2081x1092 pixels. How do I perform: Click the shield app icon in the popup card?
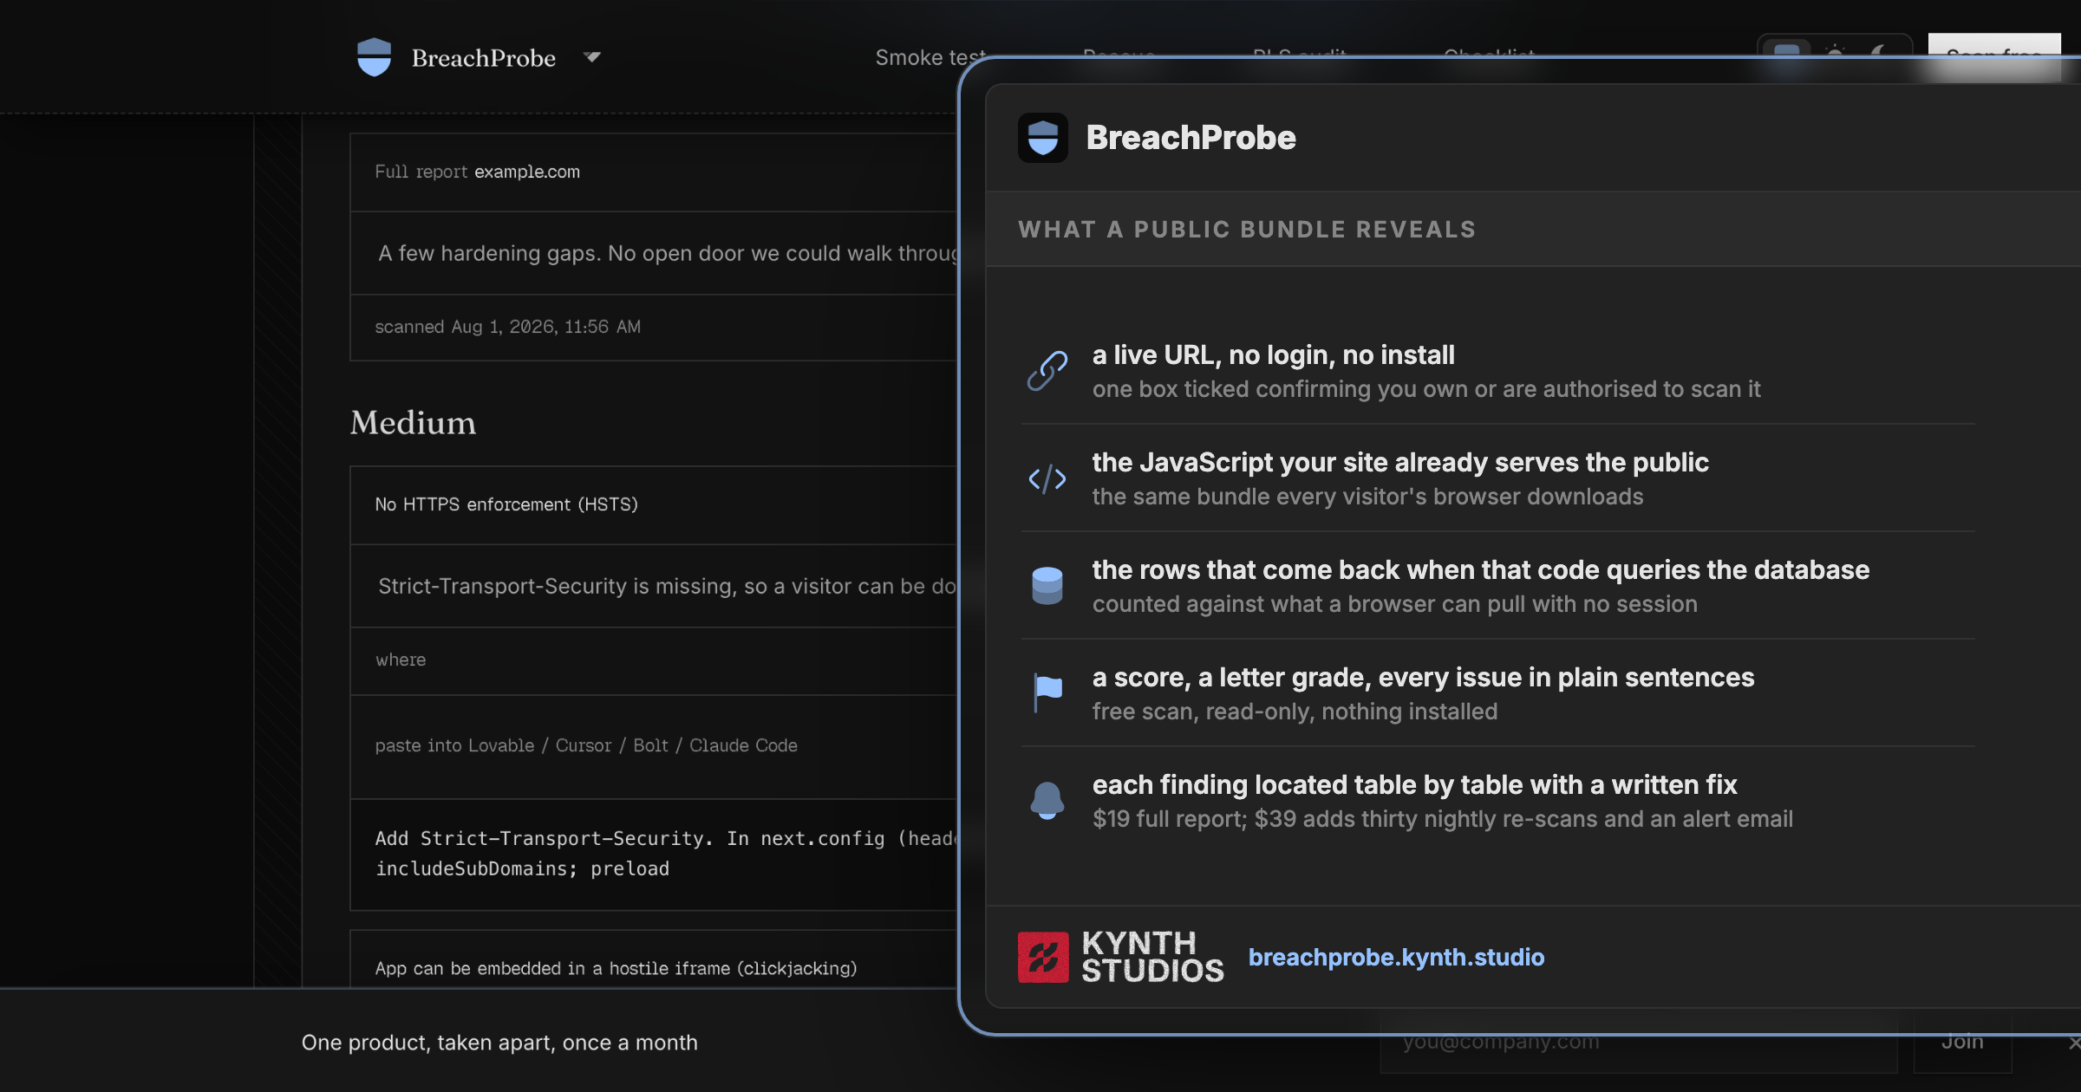coord(1042,138)
